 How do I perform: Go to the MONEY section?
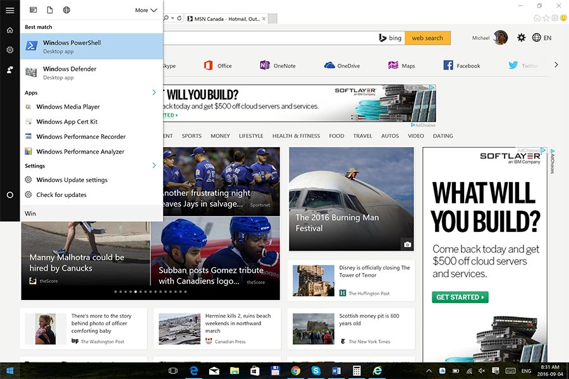coord(220,136)
